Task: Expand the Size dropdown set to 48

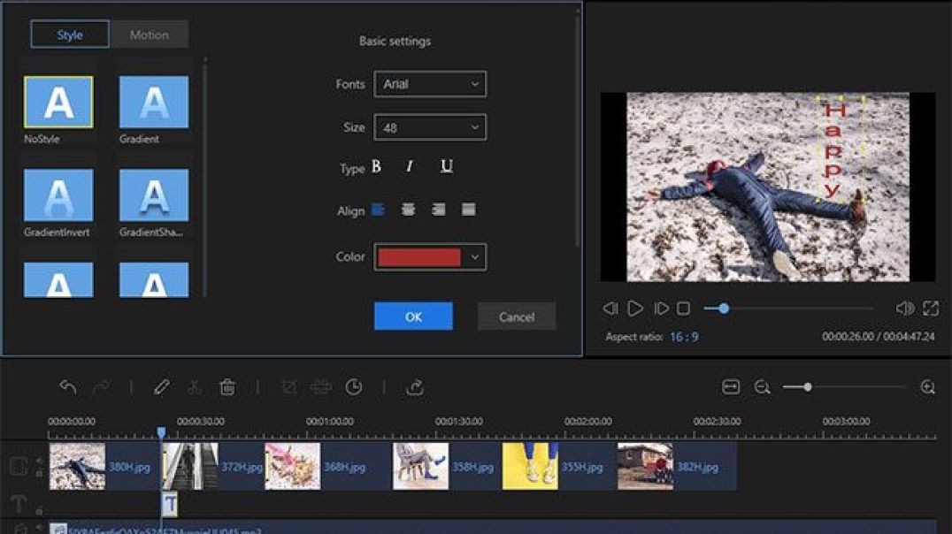Action: pos(430,127)
